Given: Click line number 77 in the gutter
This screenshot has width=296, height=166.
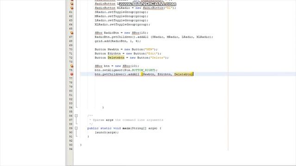Looking at the screenshot, I should [71, 78].
